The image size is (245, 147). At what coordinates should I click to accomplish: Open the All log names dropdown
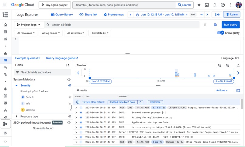pyautogui.click(x=51, y=33)
